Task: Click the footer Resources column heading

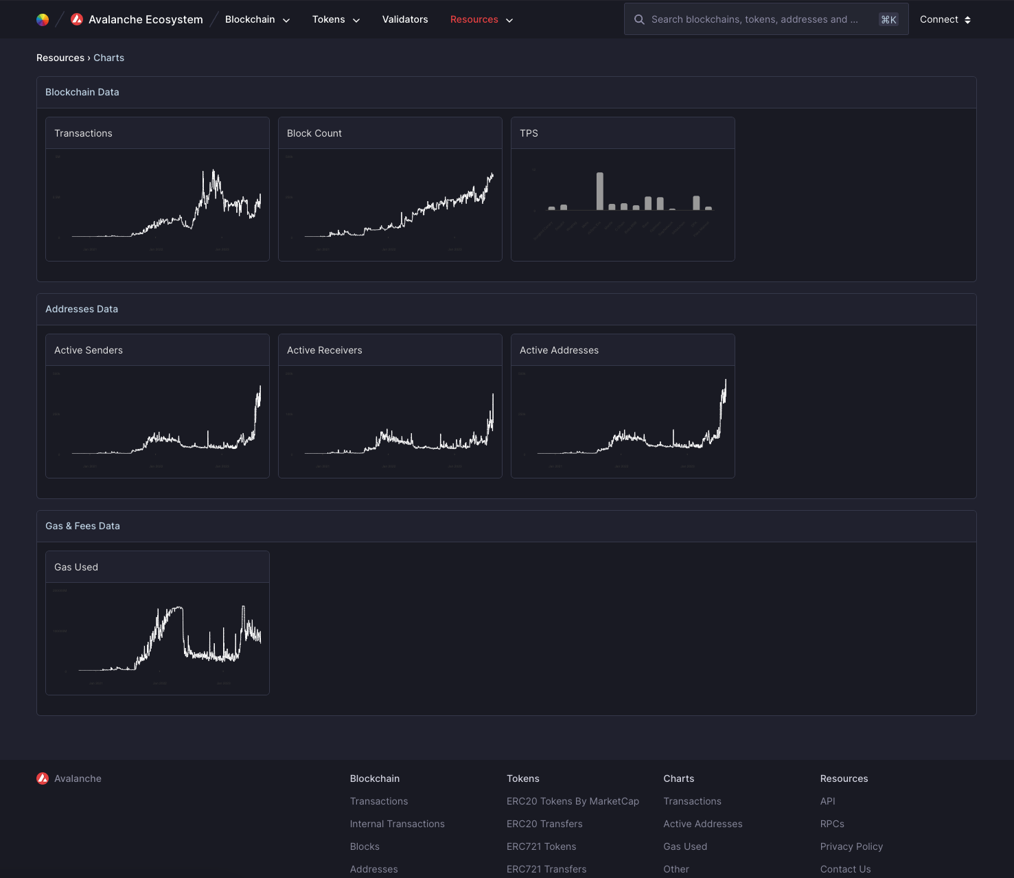Action: 844,778
